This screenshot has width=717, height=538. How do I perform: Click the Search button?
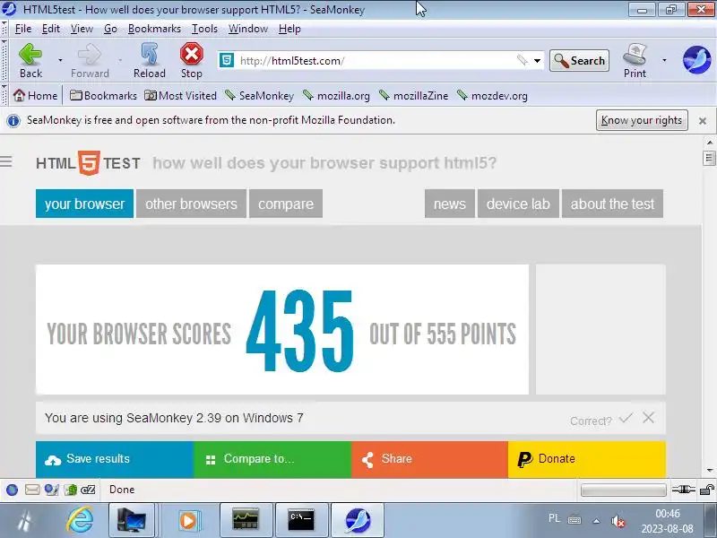pyautogui.click(x=579, y=60)
